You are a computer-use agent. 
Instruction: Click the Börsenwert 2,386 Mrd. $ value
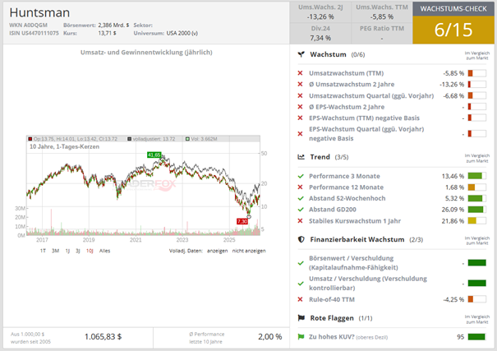(x=113, y=25)
